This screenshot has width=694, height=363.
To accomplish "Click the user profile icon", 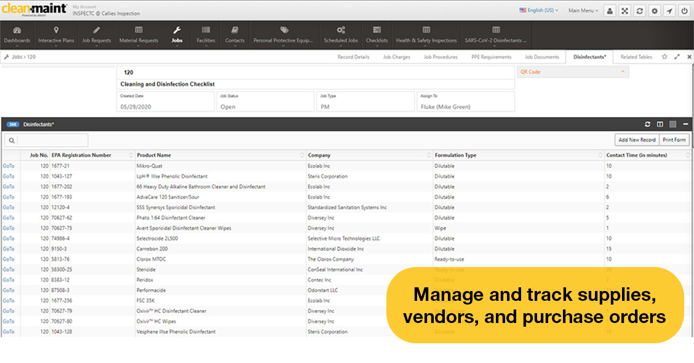I will point(610,10).
